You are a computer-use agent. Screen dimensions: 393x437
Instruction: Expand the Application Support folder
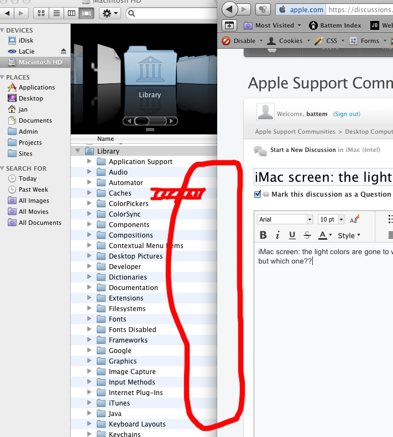point(89,161)
